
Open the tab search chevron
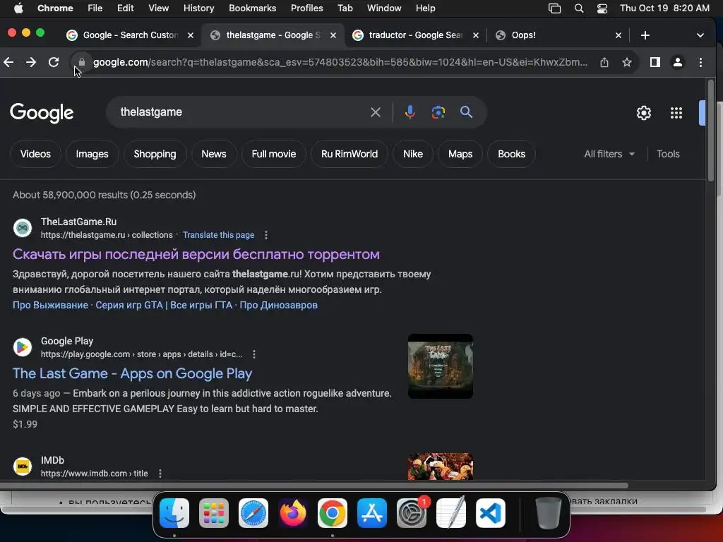[x=700, y=35]
